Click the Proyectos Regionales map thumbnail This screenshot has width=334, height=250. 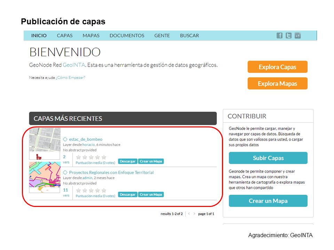tap(45, 177)
